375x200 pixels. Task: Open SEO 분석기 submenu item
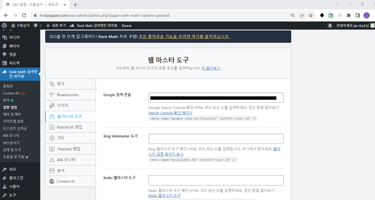point(11,143)
